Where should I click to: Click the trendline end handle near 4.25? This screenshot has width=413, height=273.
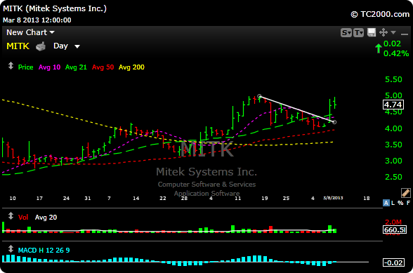[334, 122]
